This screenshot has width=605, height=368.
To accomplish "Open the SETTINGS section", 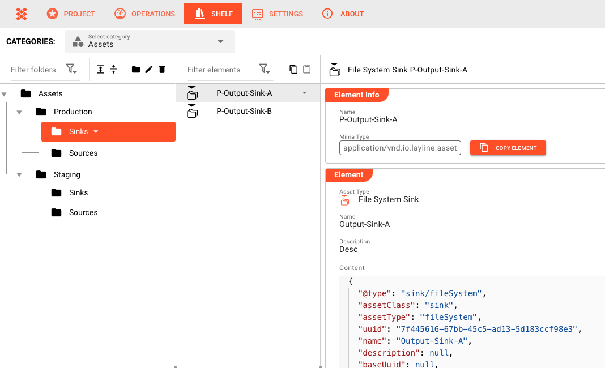I will click(x=278, y=14).
